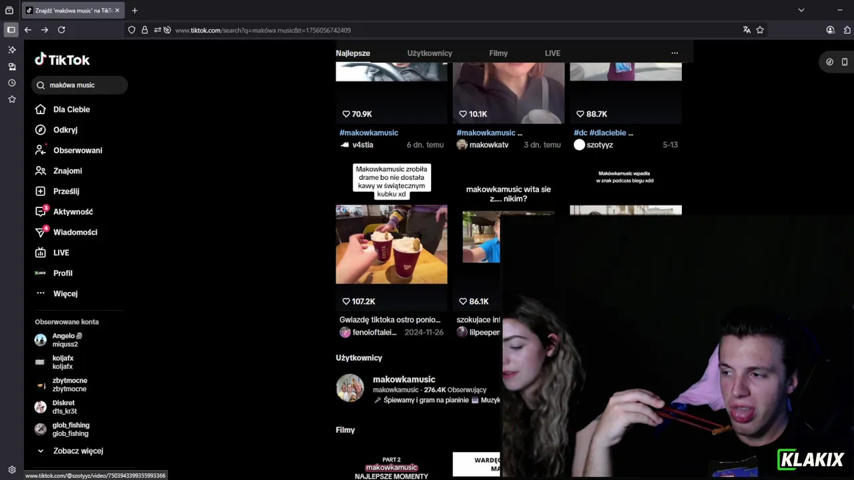
Task: Expand Zobacz więcej followed accounts
Action: click(x=69, y=451)
